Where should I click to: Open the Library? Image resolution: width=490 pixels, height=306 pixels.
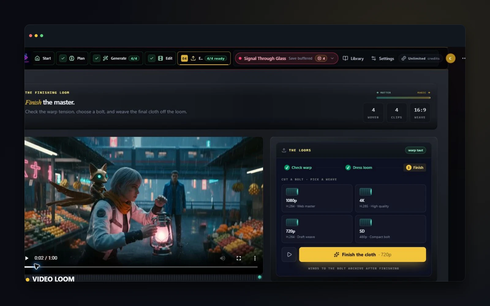coord(353,58)
